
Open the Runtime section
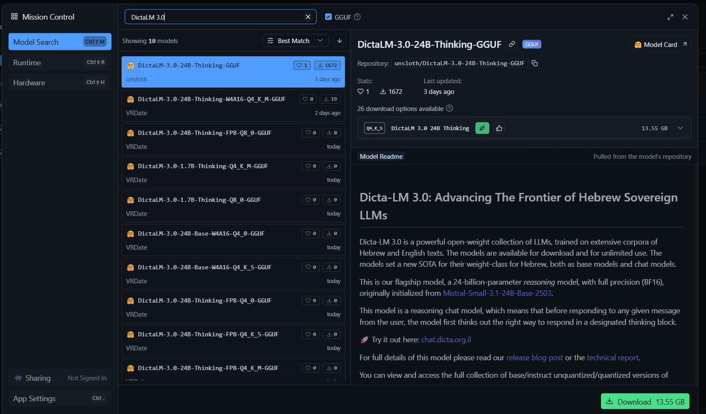[x=60, y=62]
